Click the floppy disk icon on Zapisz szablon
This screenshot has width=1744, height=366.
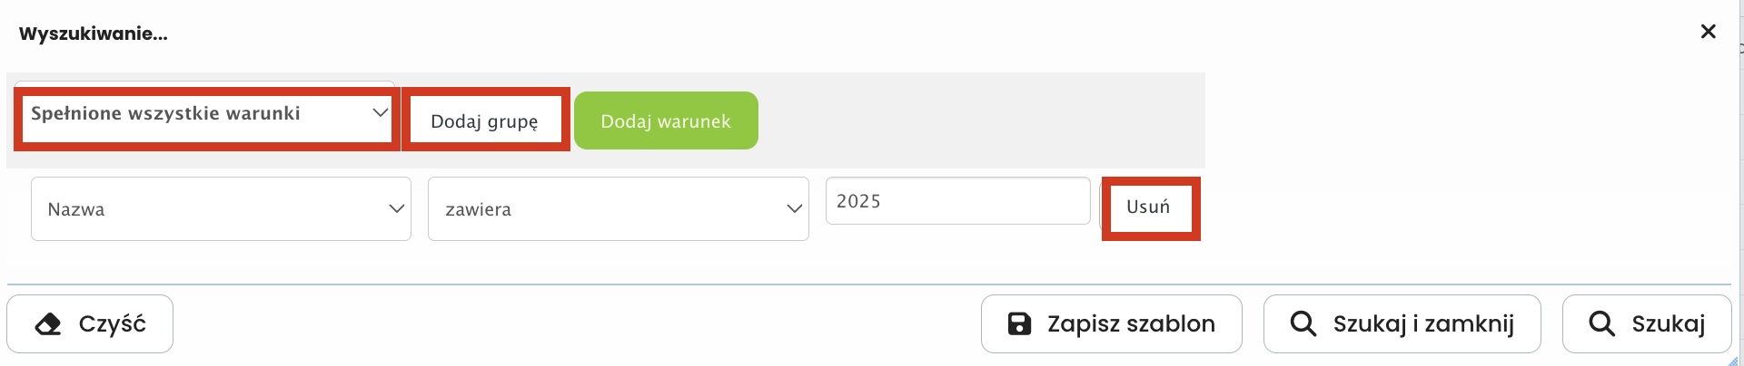pyautogui.click(x=1020, y=324)
